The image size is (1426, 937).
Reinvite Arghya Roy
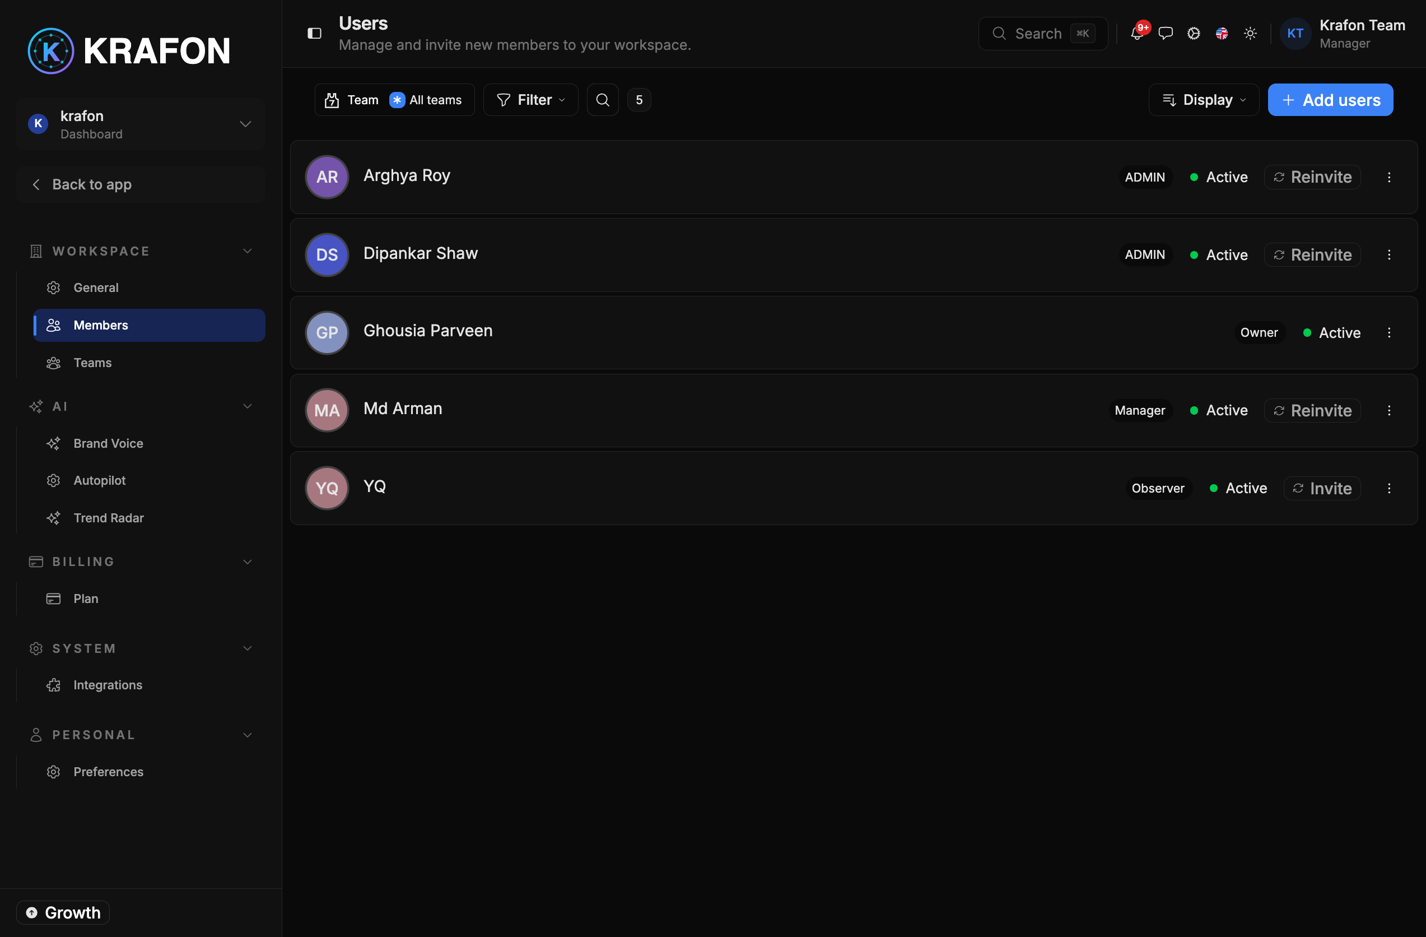1312,177
